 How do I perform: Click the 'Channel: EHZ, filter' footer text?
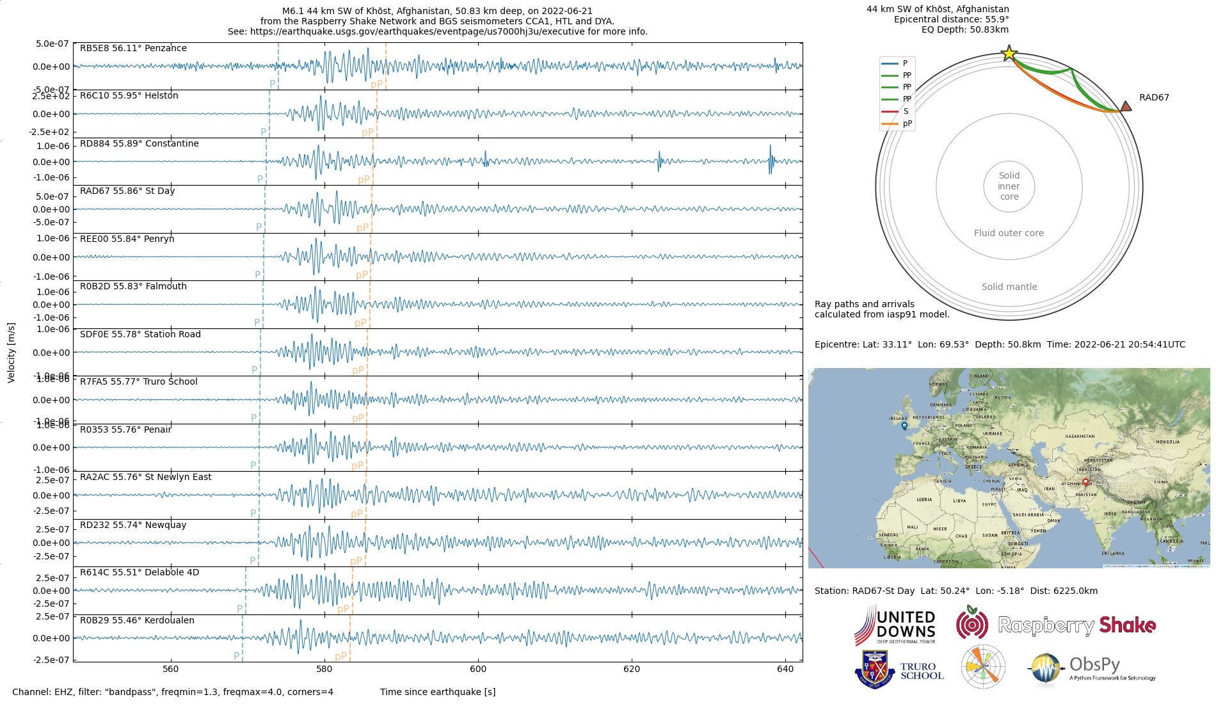coord(173,692)
